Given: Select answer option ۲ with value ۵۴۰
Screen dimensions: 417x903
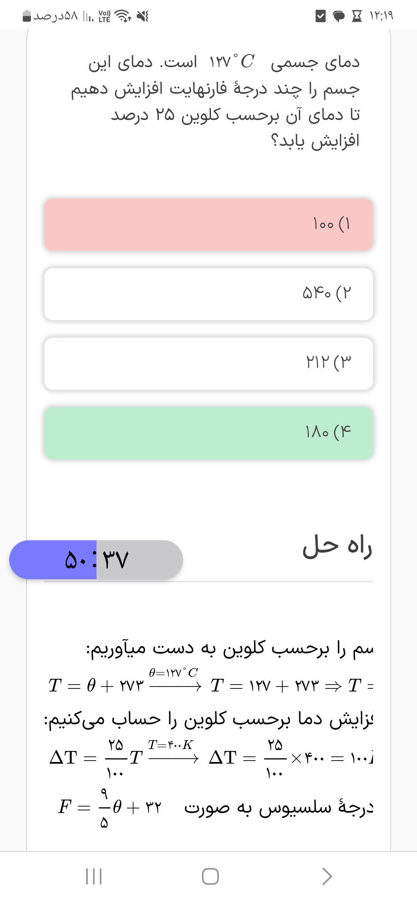Looking at the screenshot, I should (208, 294).
